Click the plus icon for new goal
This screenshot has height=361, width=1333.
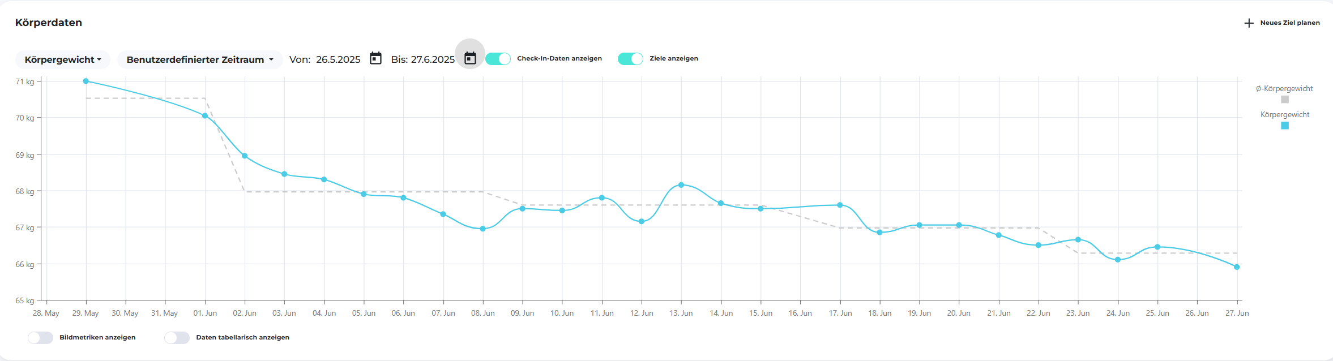tap(1249, 23)
